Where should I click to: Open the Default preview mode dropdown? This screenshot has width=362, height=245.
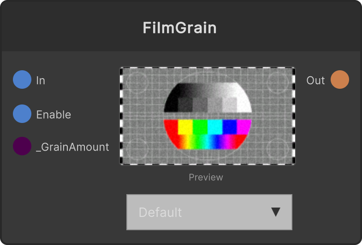coord(209,212)
